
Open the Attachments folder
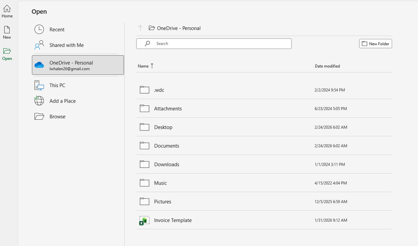point(168,109)
